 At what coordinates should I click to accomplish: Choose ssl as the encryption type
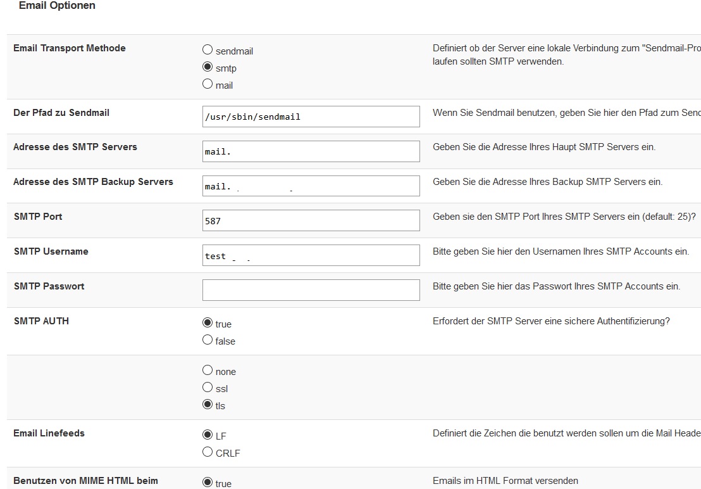click(208, 388)
